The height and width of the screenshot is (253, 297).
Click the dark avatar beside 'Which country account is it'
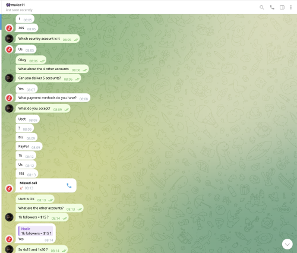point(9,39)
